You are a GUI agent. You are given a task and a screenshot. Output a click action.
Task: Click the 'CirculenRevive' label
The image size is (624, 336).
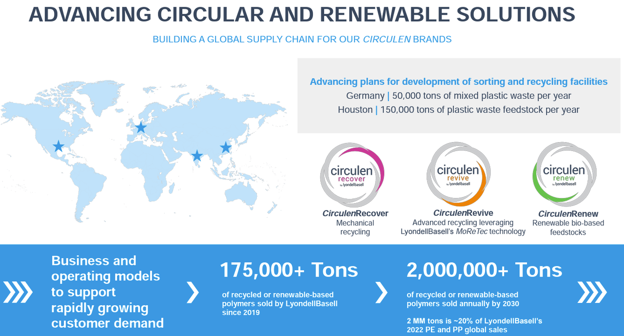(463, 213)
